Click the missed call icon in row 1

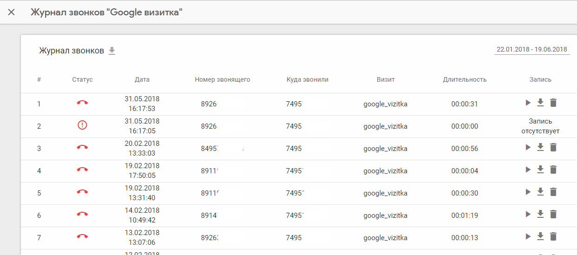pos(83,103)
